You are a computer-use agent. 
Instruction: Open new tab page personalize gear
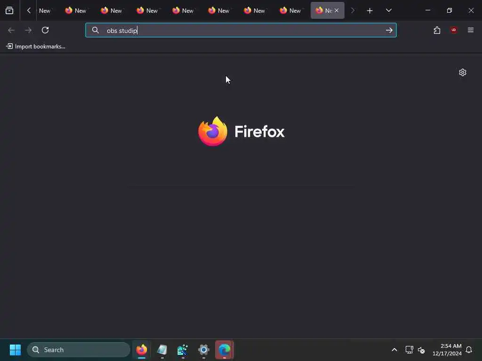click(x=463, y=72)
